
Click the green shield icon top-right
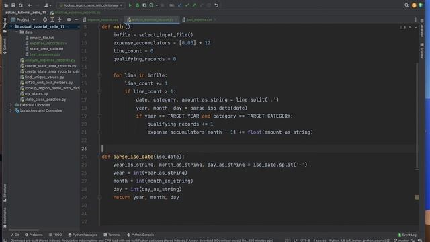[x=421, y=5]
